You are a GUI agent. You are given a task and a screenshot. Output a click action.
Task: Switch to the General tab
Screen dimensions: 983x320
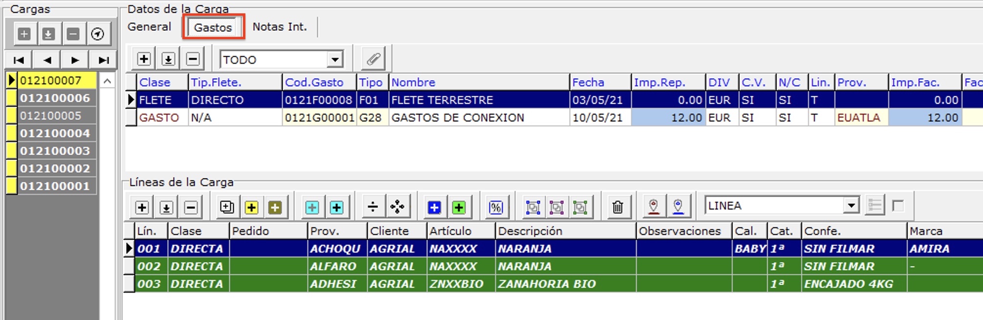click(x=149, y=27)
